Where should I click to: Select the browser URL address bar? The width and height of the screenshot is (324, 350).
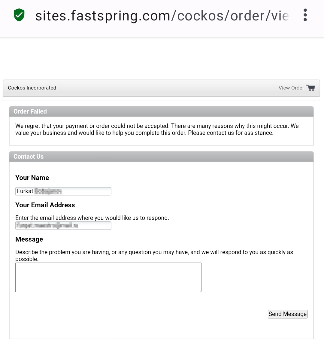(162, 16)
